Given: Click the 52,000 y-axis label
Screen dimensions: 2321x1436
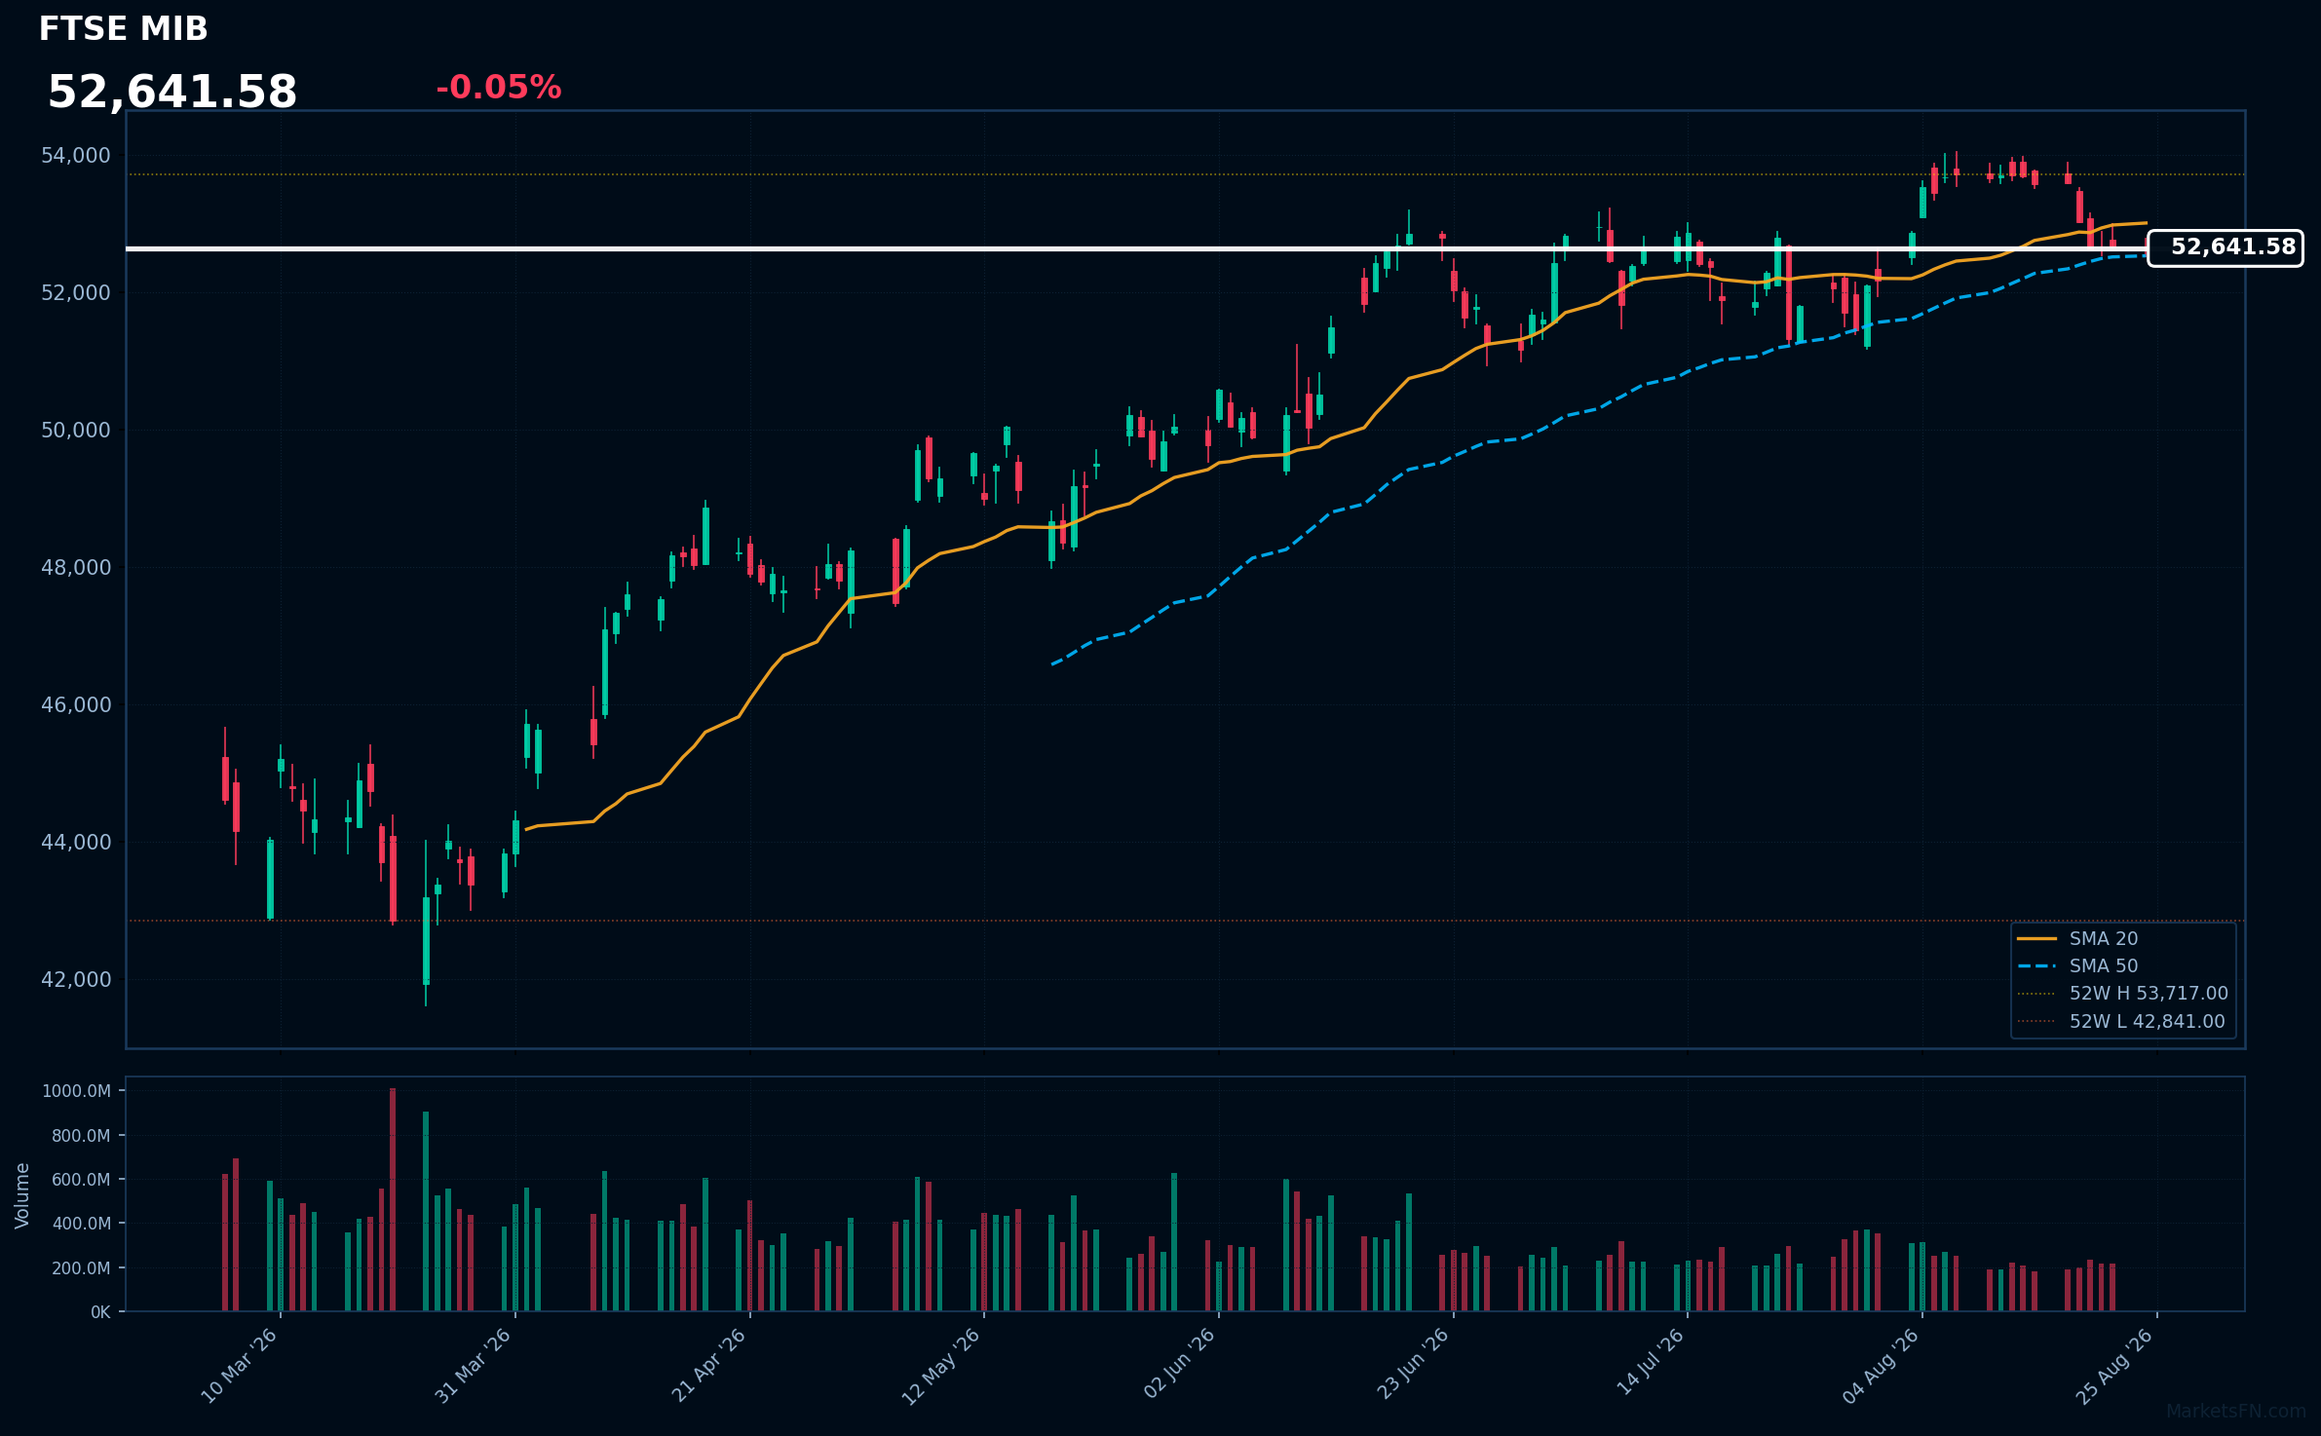Looking at the screenshot, I should click(x=76, y=293).
